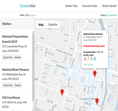Viewport: 118px width, 111px height.
Task: Click map marker A
Action: point(62,92)
